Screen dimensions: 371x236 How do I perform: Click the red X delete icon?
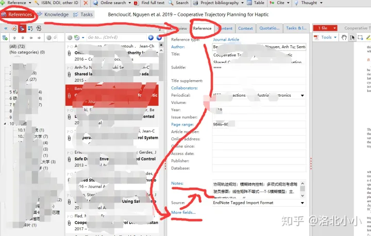pos(86,3)
